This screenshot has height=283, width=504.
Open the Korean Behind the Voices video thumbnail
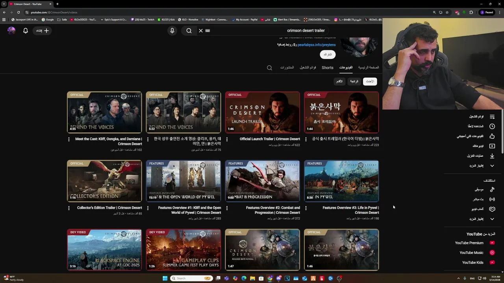coord(183,112)
